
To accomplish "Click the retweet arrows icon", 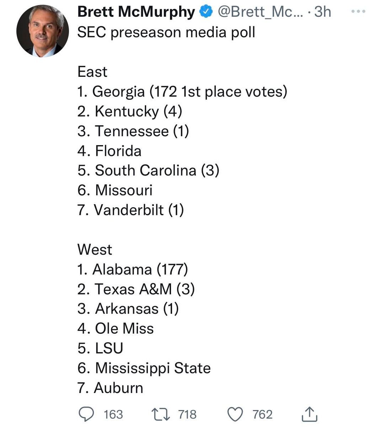I will pos(161,414).
